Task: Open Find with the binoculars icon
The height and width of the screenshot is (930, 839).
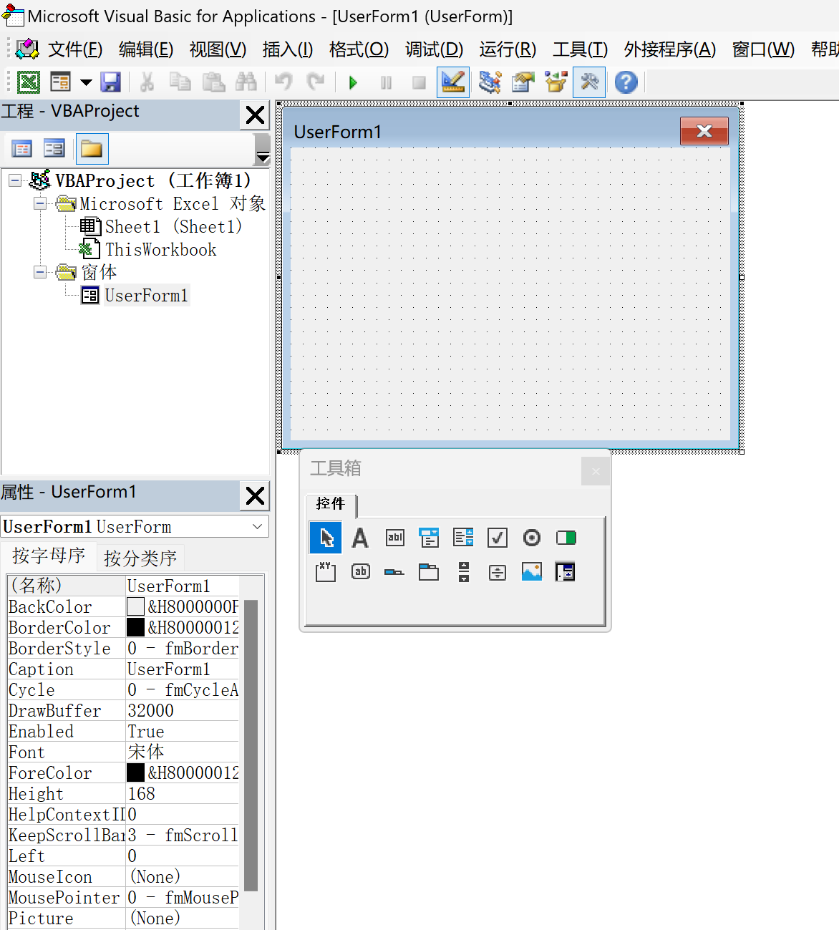Action: pyautogui.click(x=246, y=82)
